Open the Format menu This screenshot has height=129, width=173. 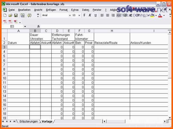(64, 10)
